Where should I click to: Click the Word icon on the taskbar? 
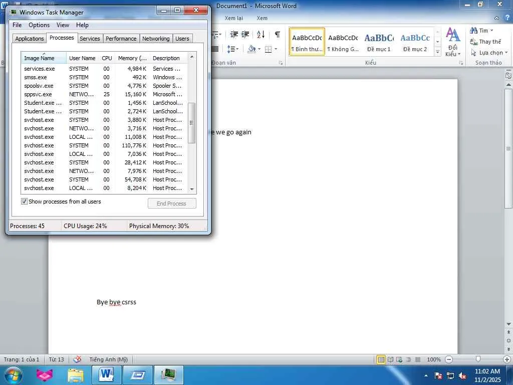coord(106,375)
